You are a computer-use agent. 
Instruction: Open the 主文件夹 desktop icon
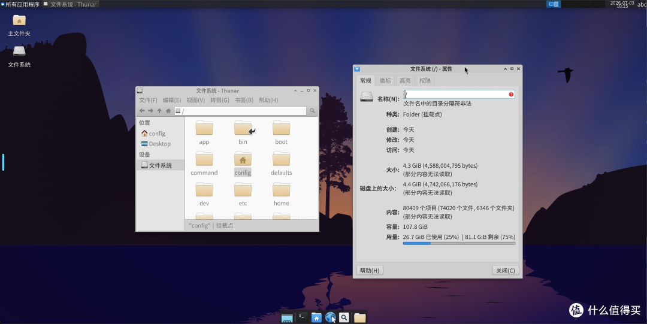pos(19,20)
